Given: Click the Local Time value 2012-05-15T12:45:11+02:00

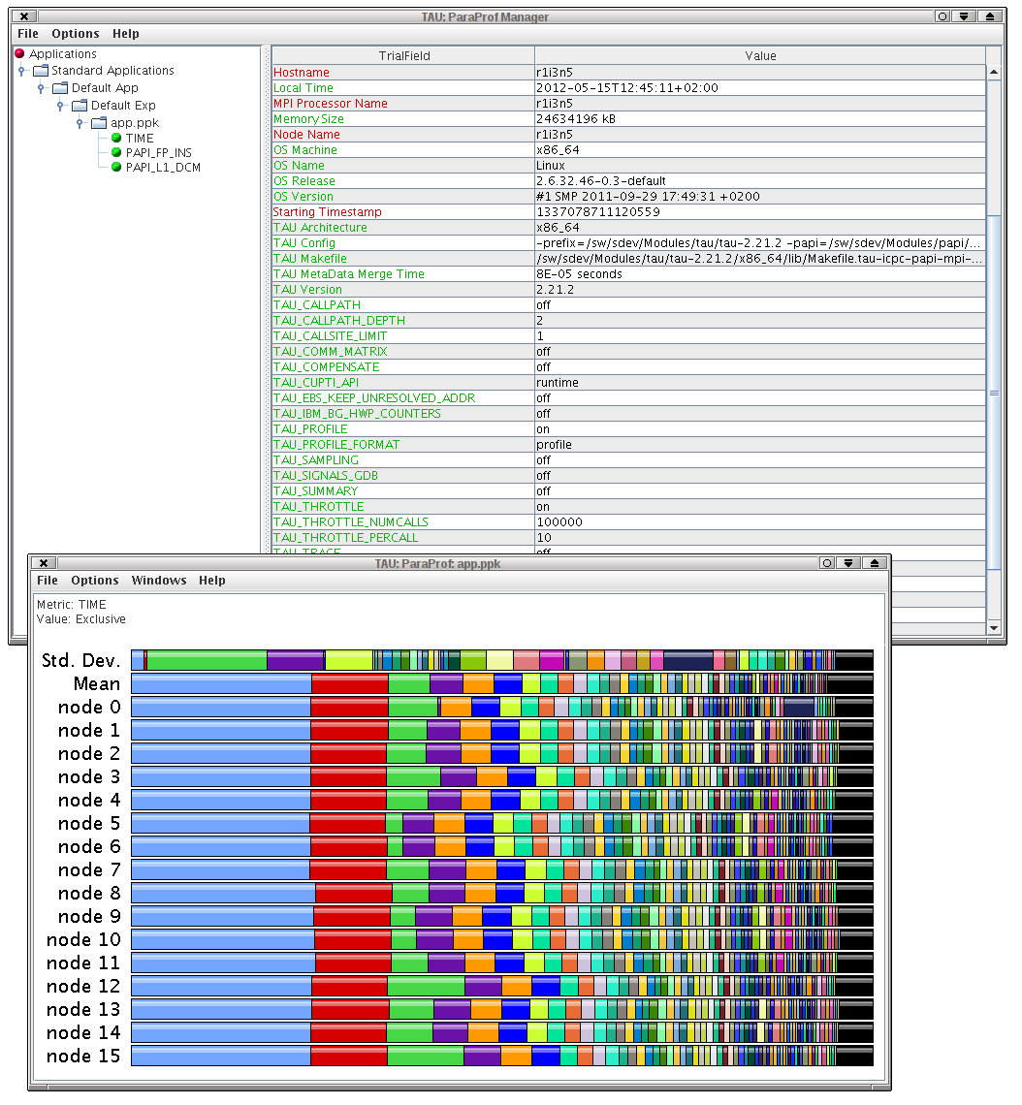Looking at the screenshot, I should coord(627,88).
